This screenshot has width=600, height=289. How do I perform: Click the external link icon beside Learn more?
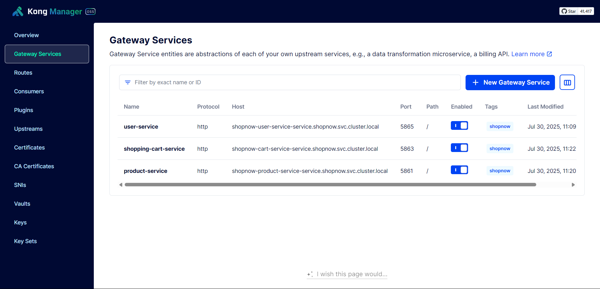(549, 54)
